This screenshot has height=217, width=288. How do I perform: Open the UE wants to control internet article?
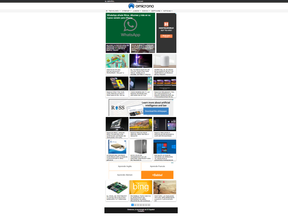point(143,48)
